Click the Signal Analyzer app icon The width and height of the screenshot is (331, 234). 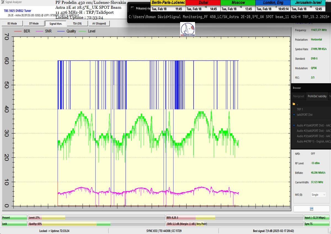tap(3, 2)
